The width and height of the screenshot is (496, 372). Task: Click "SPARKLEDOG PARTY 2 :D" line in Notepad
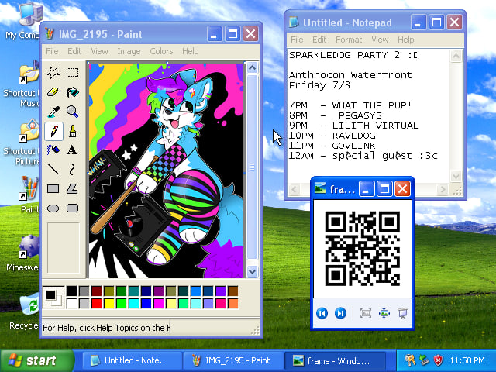(354, 55)
